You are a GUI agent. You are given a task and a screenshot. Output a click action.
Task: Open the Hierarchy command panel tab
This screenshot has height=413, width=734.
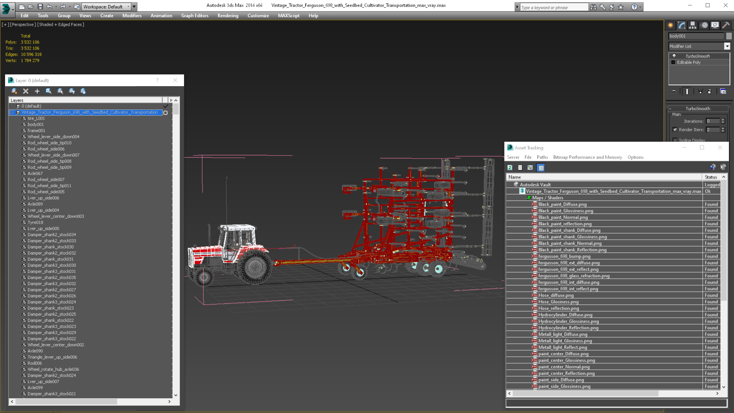tap(693, 25)
